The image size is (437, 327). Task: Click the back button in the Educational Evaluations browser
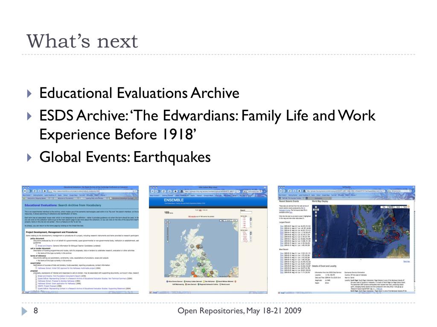click(25, 191)
